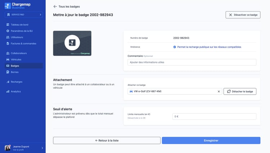Screen dimensions: 270x153
Task: Expand Jeanne Dupont profile chevron
Action: pos(42,148)
